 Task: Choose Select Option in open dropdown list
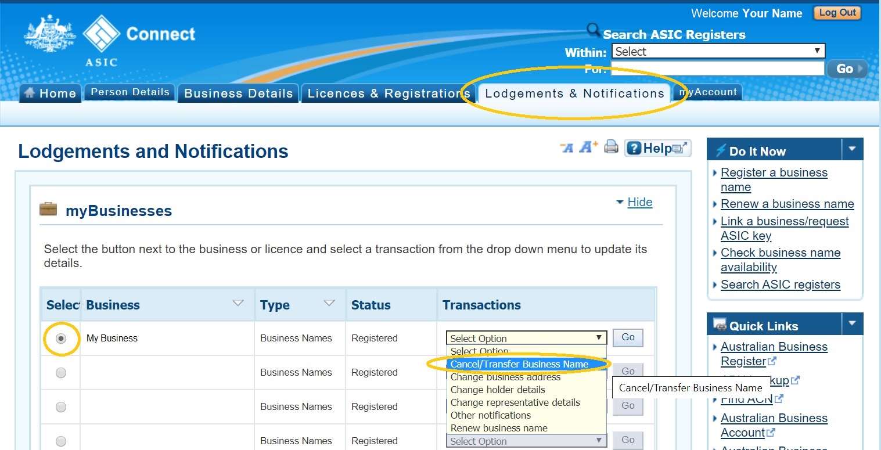527,351
